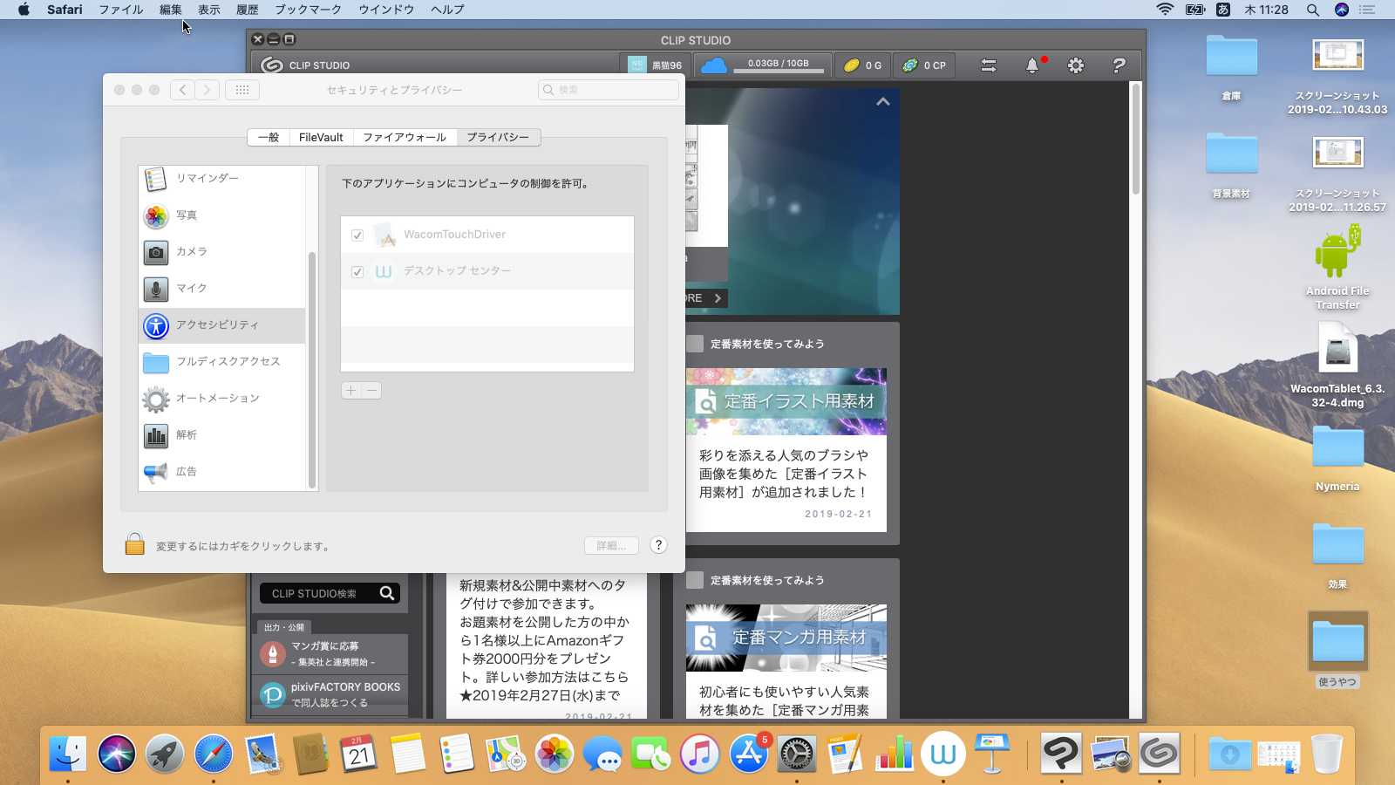This screenshot has height=785, width=1395.
Task: Open CLIP STUDIO notifications bell
Action: coord(1032,65)
